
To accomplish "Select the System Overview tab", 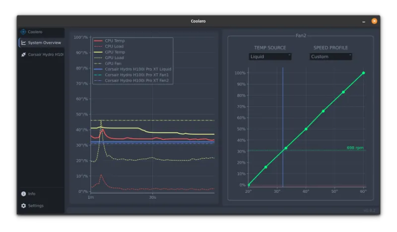I will pos(45,43).
